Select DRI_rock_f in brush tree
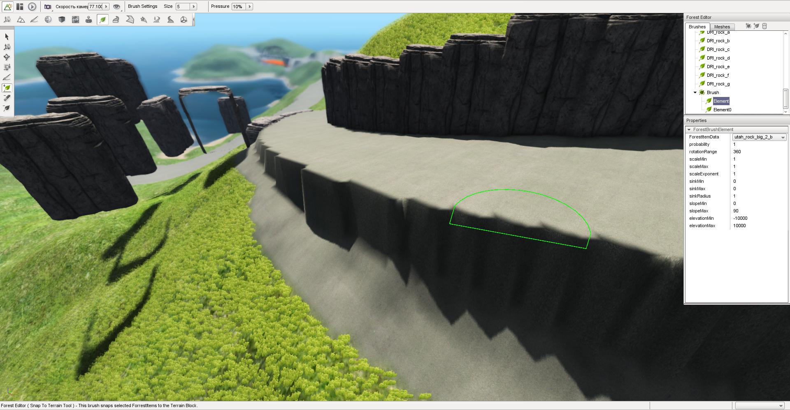 pos(718,75)
